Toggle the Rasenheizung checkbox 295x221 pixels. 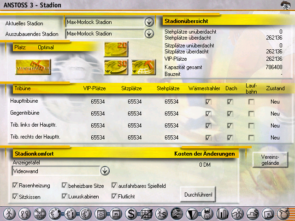tap(16, 186)
